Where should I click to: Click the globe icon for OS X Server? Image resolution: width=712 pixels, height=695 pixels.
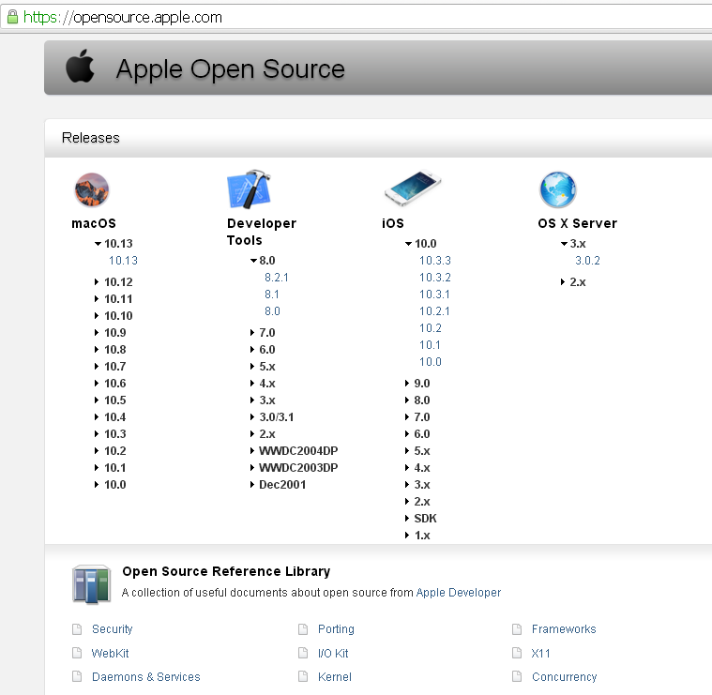(557, 189)
